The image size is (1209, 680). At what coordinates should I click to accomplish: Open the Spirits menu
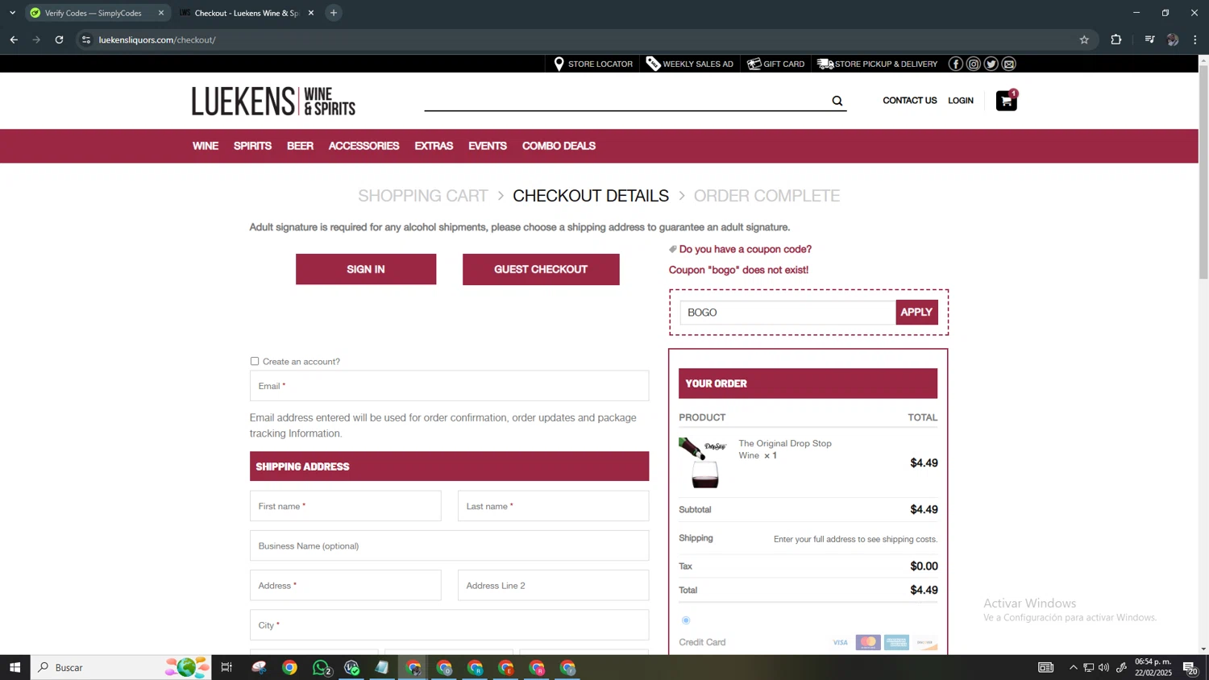click(252, 146)
